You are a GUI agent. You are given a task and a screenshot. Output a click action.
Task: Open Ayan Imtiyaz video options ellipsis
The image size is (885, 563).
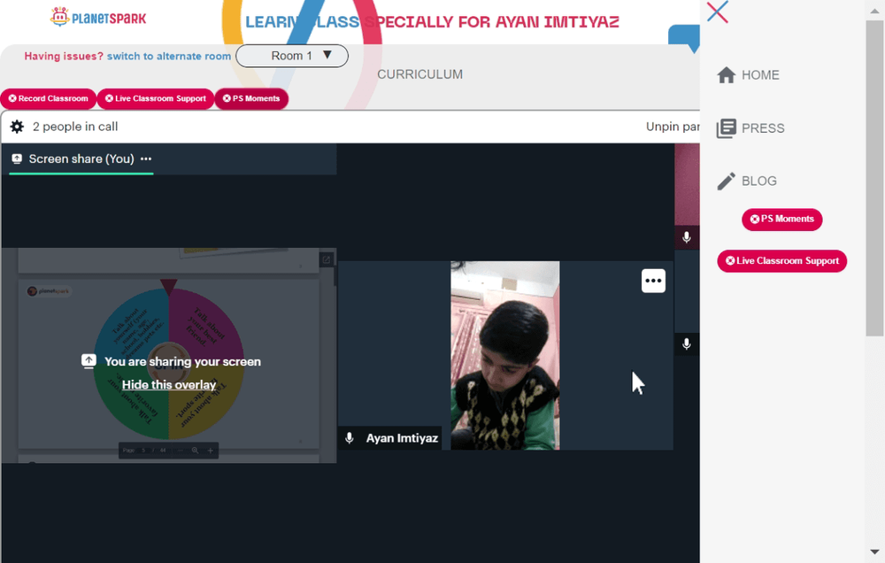(654, 281)
